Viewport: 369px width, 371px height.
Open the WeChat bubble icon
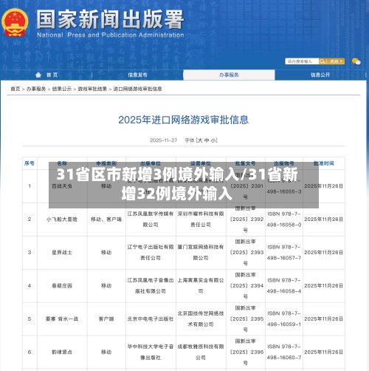(x=356, y=61)
